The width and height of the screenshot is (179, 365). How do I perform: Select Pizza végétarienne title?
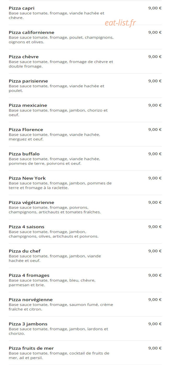(x=32, y=202)
